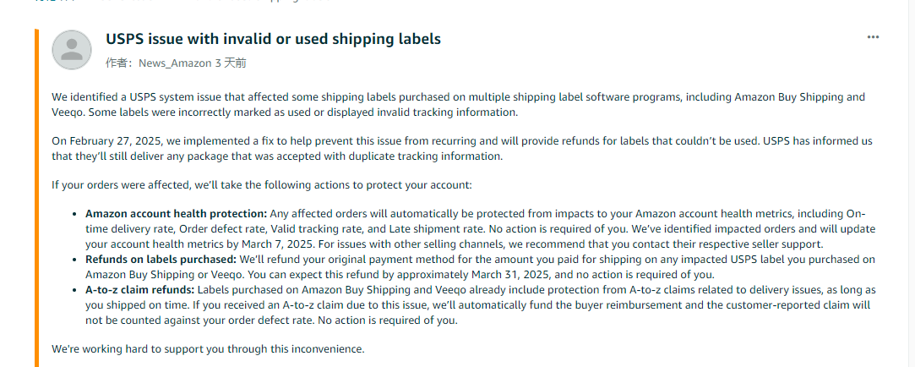
Task: Click the bullet before A-to-z claim refunds
Action: tap(74, 290)
